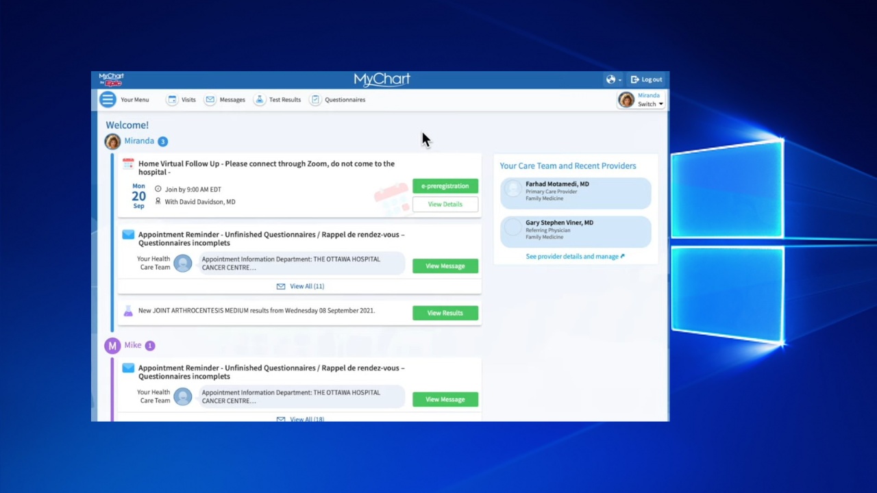Click the Your Menu label
The image size is (877, 493).
point(135,100)
